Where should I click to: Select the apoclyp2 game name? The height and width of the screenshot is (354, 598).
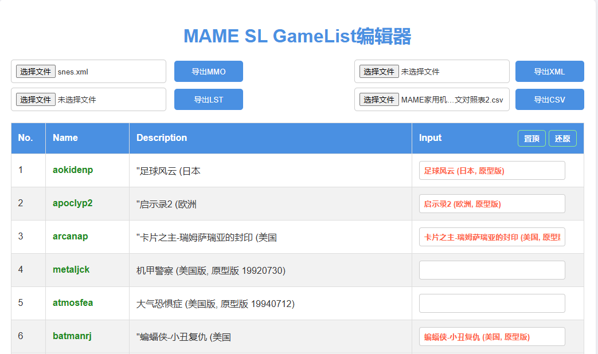tap(71, 203)
